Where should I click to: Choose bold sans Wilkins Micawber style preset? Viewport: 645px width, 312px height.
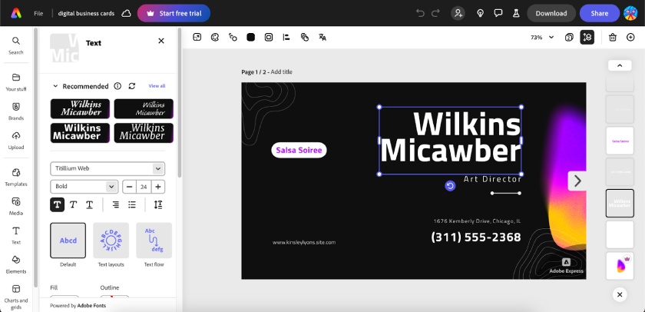[x=80, y=132]
